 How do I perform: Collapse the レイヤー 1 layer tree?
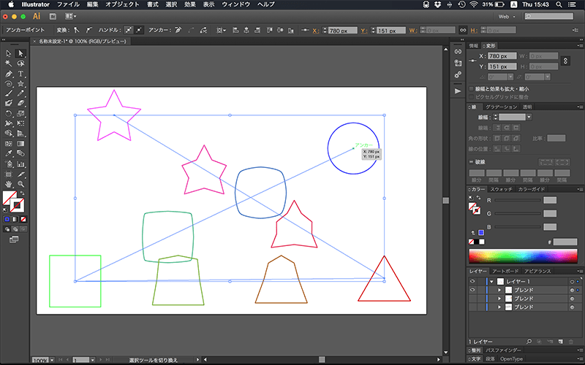click(x=491, y=282)
